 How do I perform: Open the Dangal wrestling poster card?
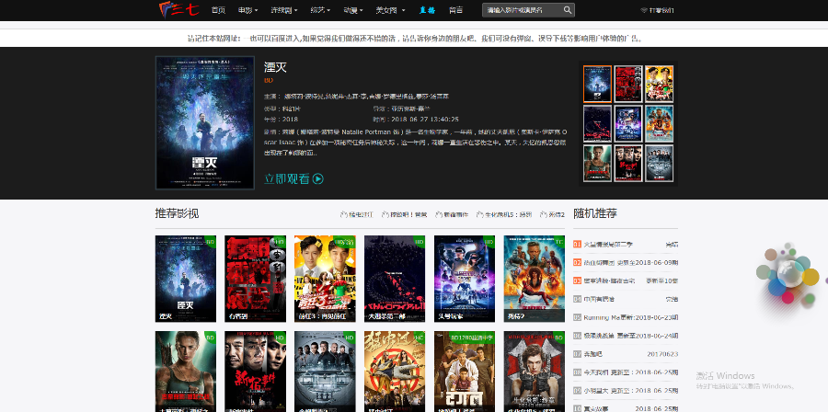click(x=465, y=372)
